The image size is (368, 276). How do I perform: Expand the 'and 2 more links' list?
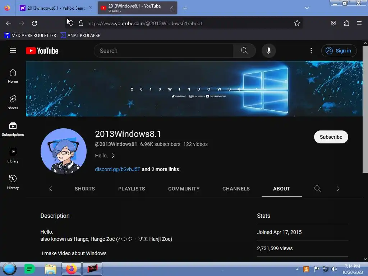coord(160,169)
